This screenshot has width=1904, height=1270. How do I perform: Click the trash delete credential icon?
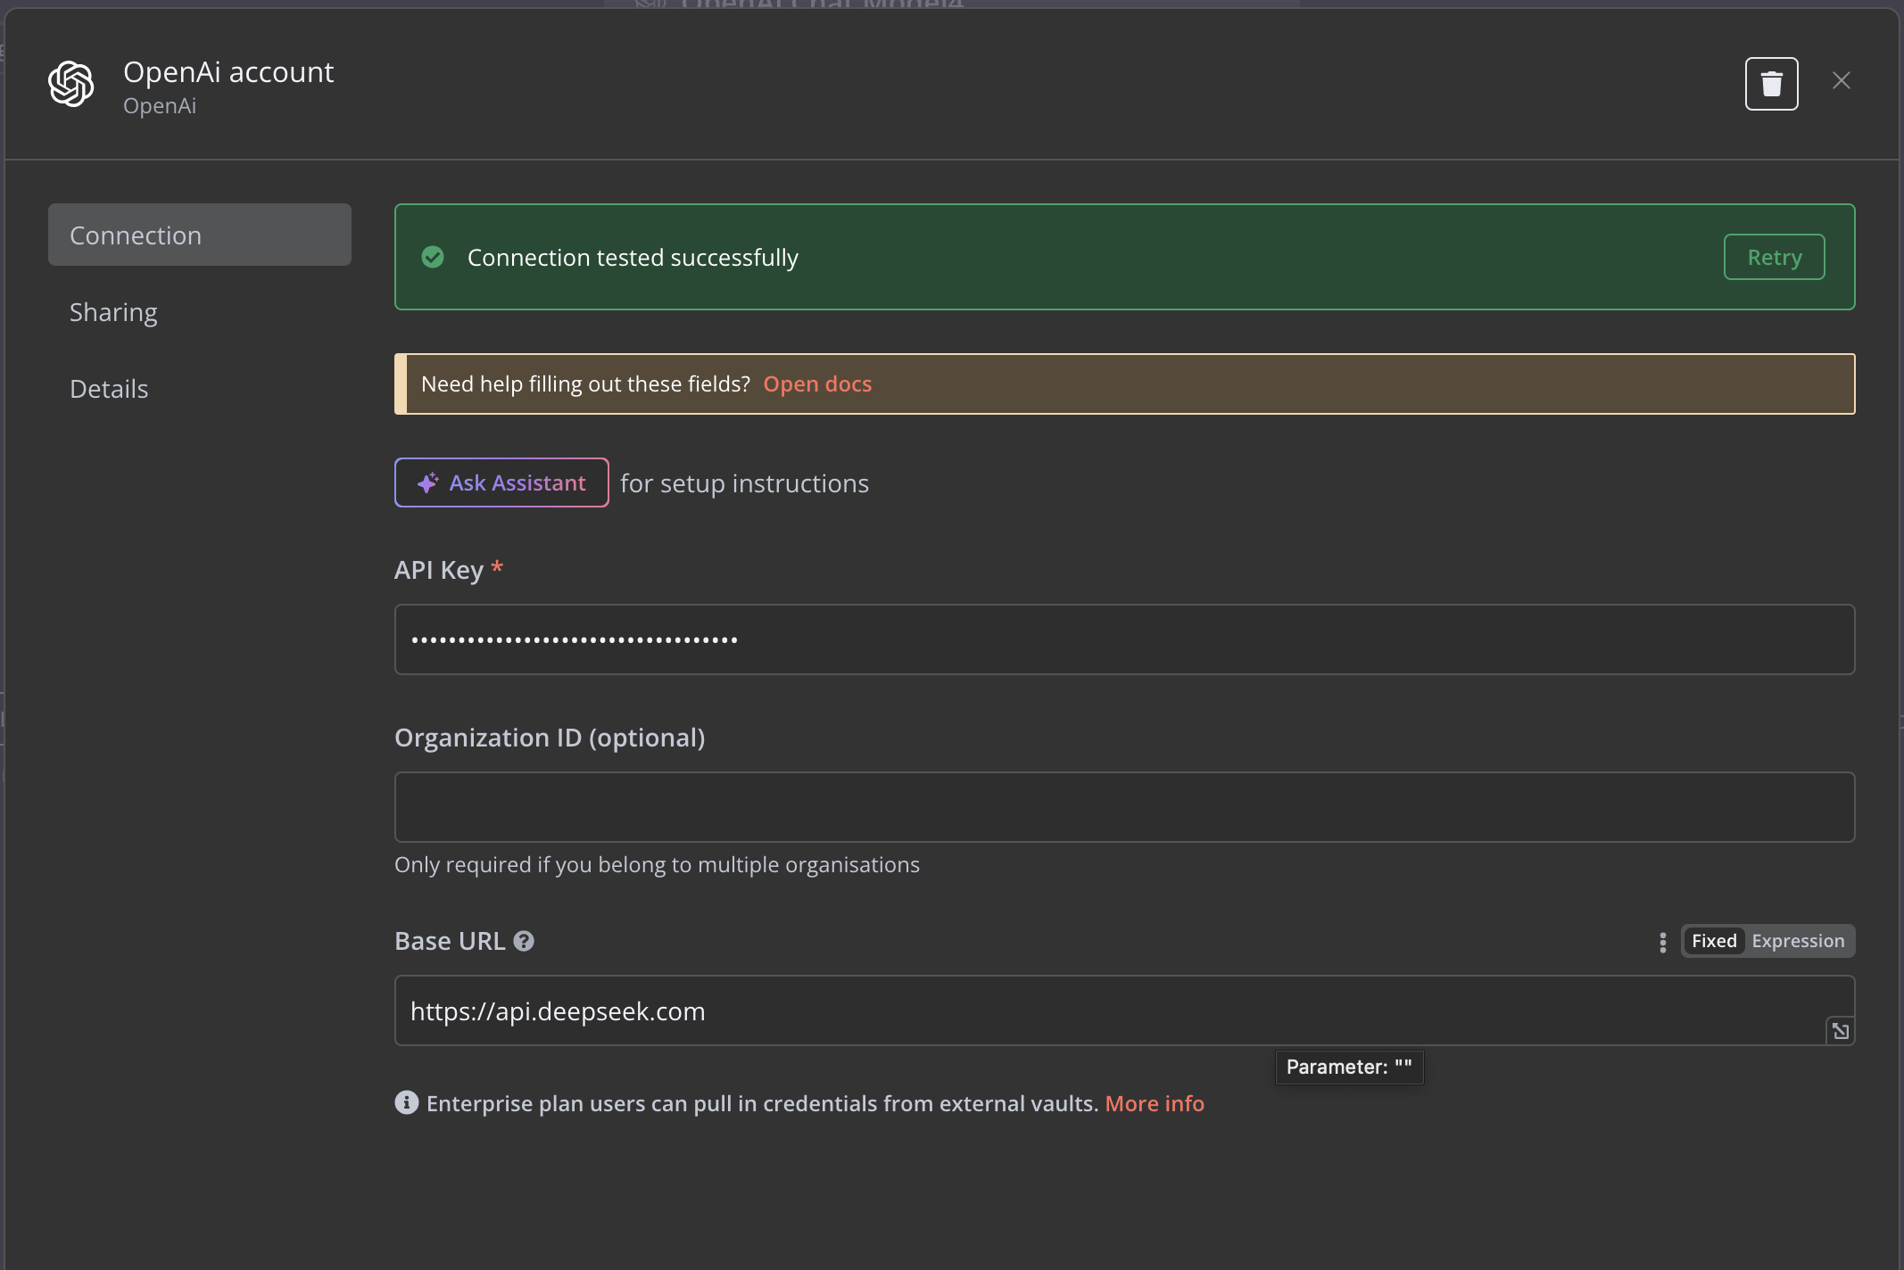pos(1771,84)
